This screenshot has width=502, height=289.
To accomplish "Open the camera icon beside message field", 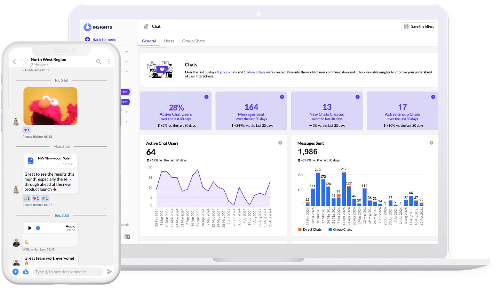I will tap(26, 272).
